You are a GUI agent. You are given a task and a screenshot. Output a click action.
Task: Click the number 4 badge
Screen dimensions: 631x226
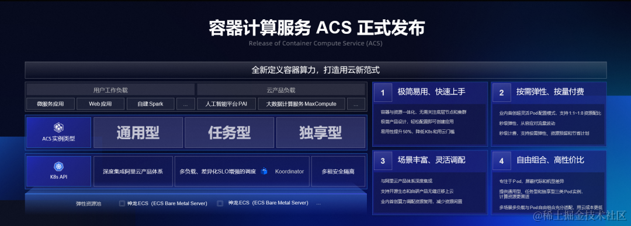[x=501, y=161]
